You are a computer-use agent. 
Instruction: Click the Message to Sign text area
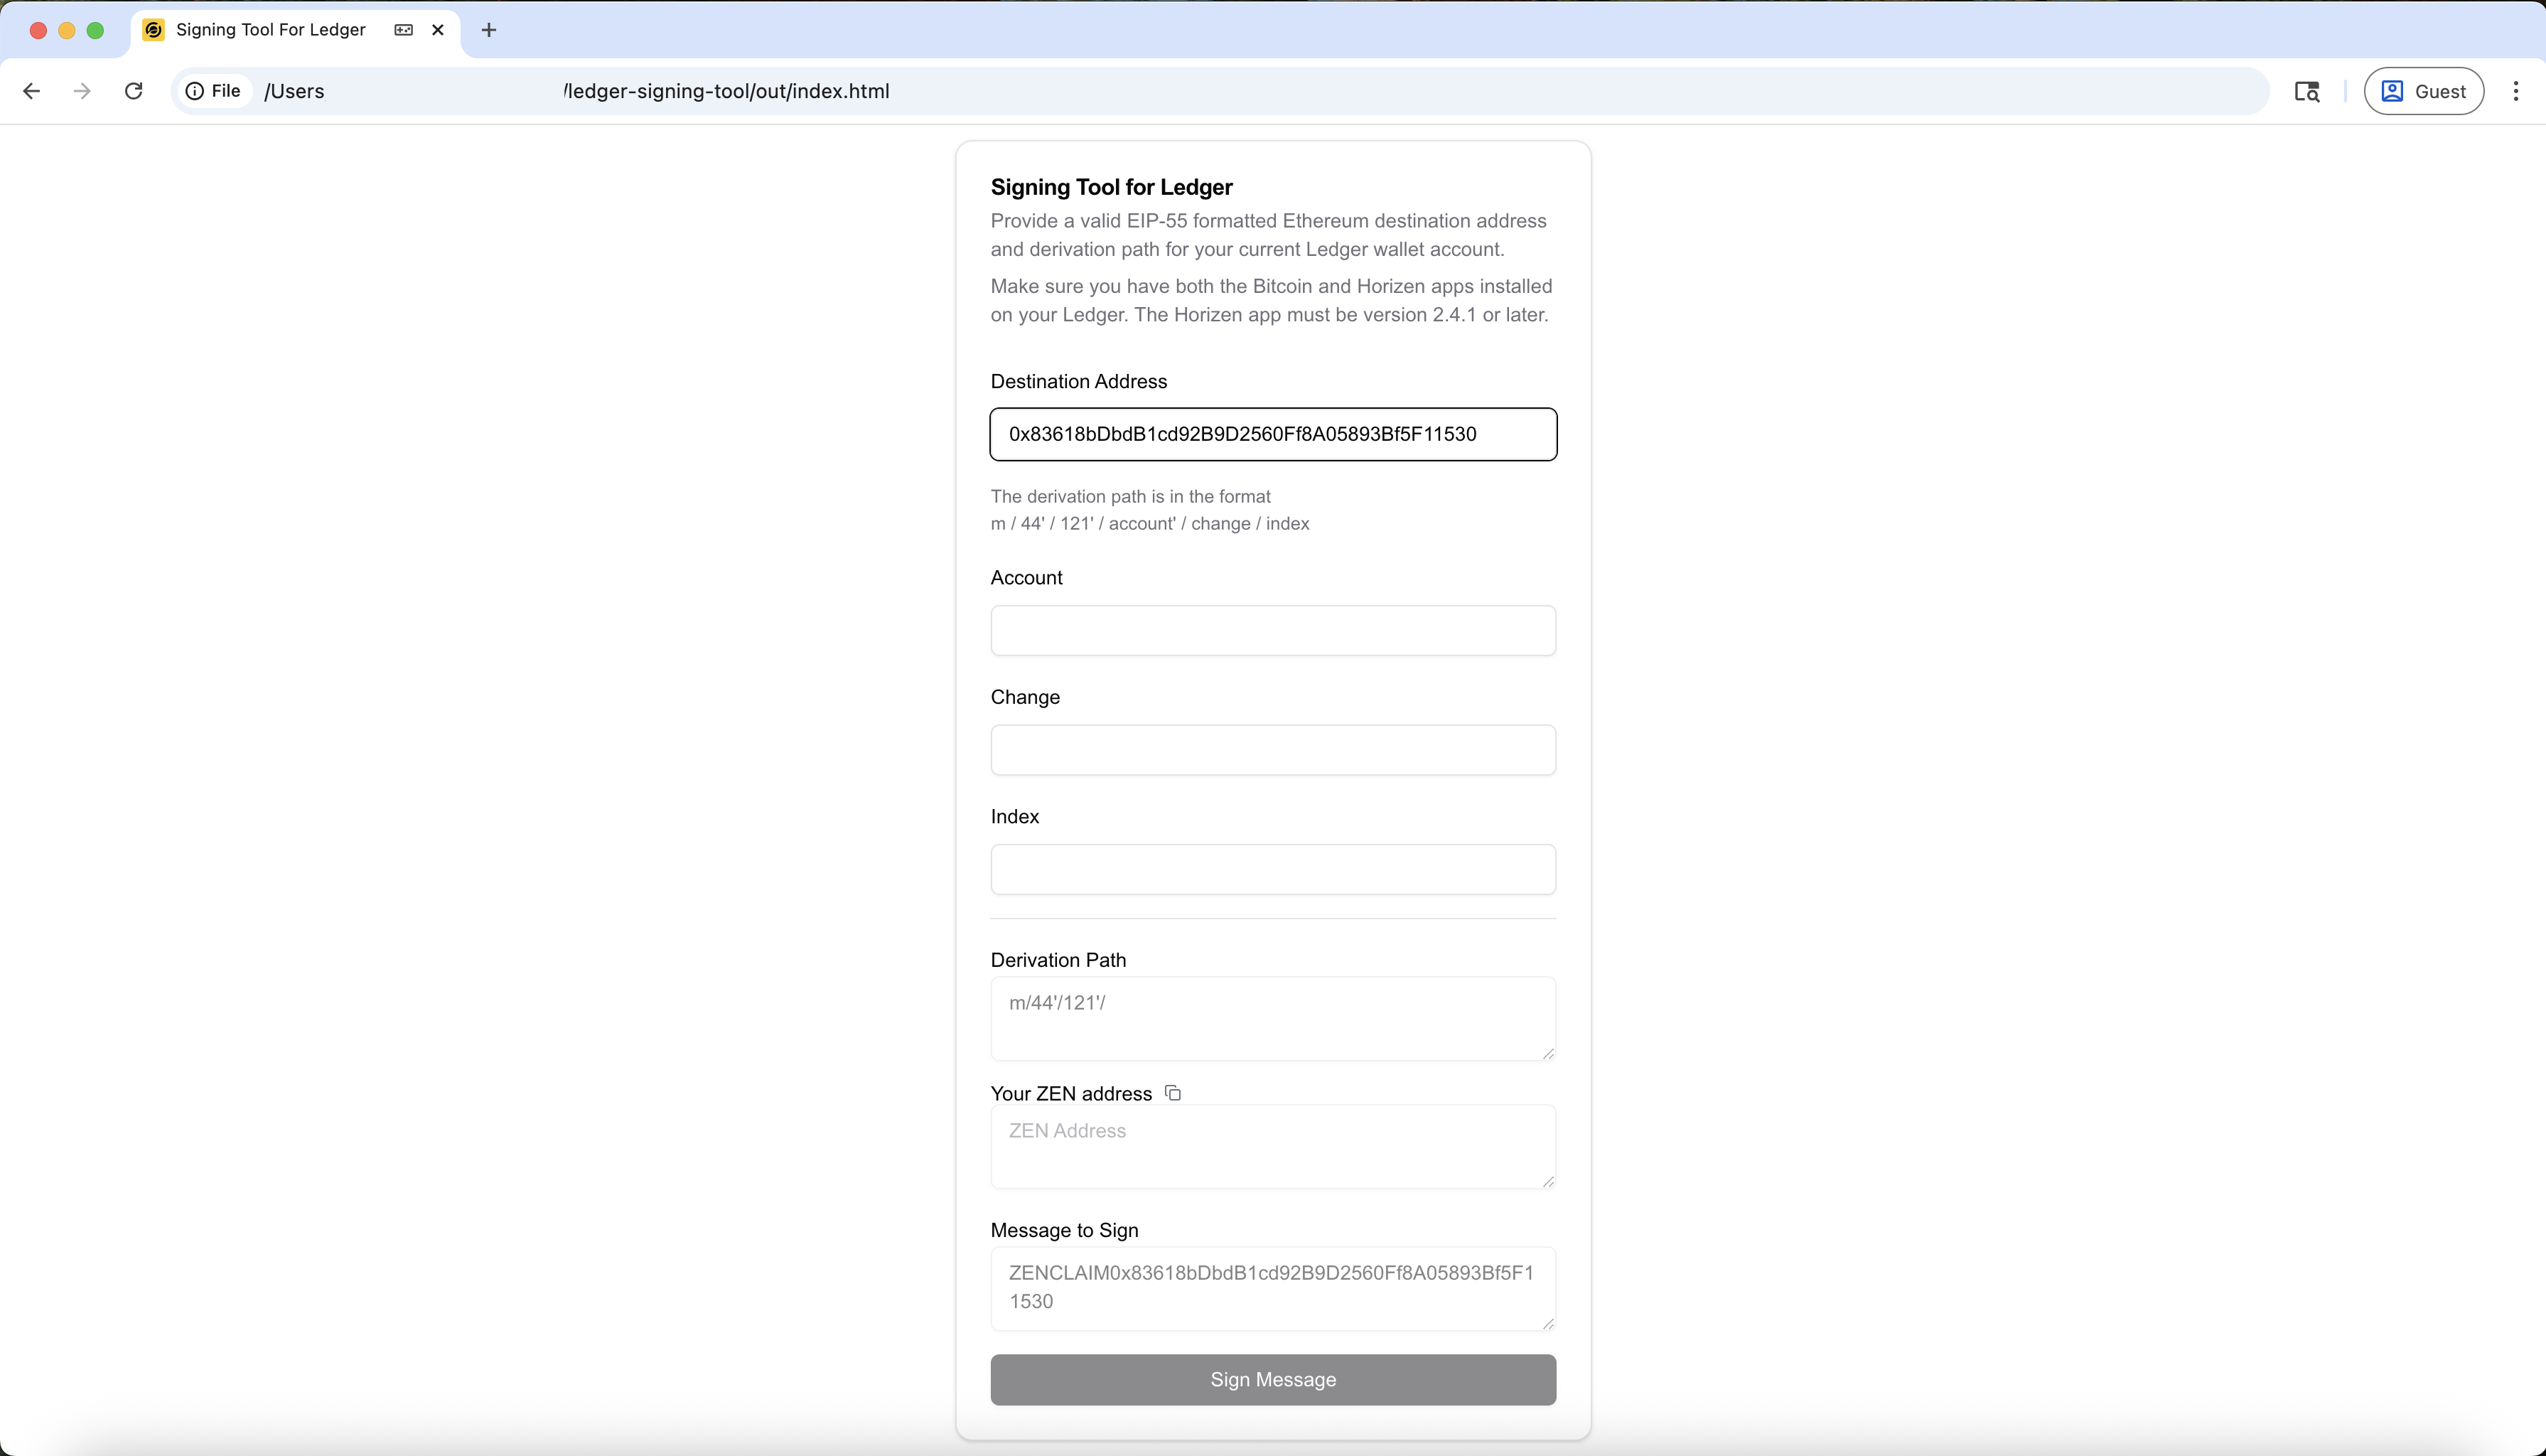click(1272, 1287)
